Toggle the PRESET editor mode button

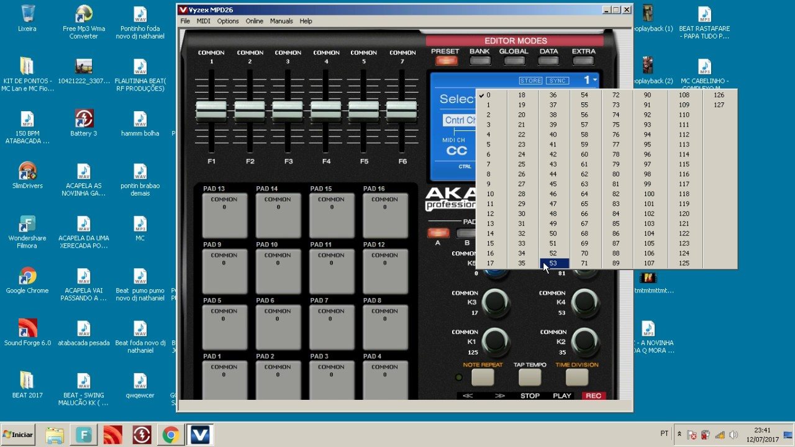445,61
